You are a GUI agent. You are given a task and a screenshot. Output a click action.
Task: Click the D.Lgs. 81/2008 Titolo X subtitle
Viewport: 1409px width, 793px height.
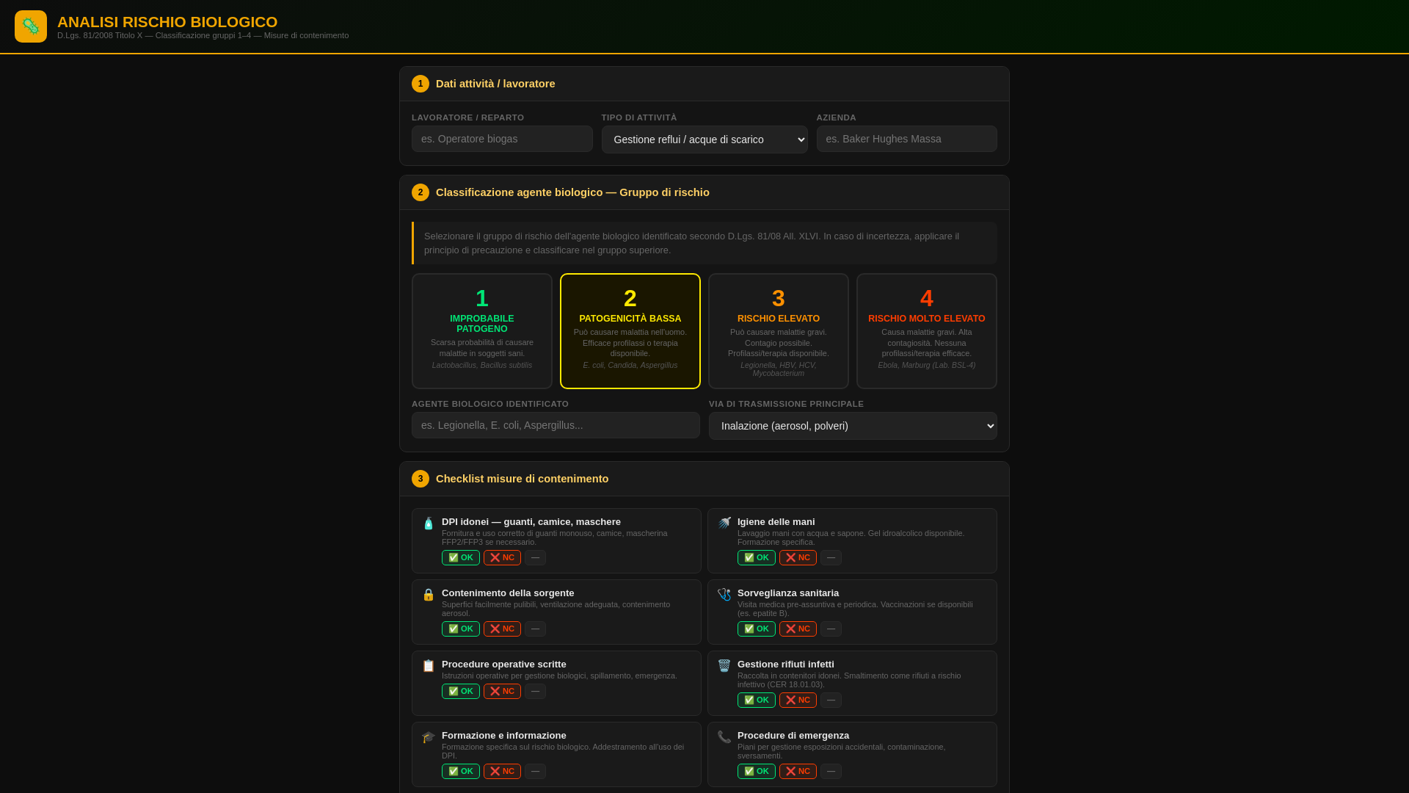click(x=203, y=35)
